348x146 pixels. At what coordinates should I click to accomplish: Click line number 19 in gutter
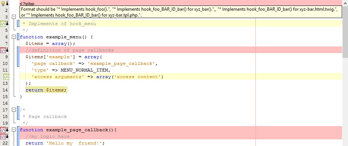click(5, 124)
